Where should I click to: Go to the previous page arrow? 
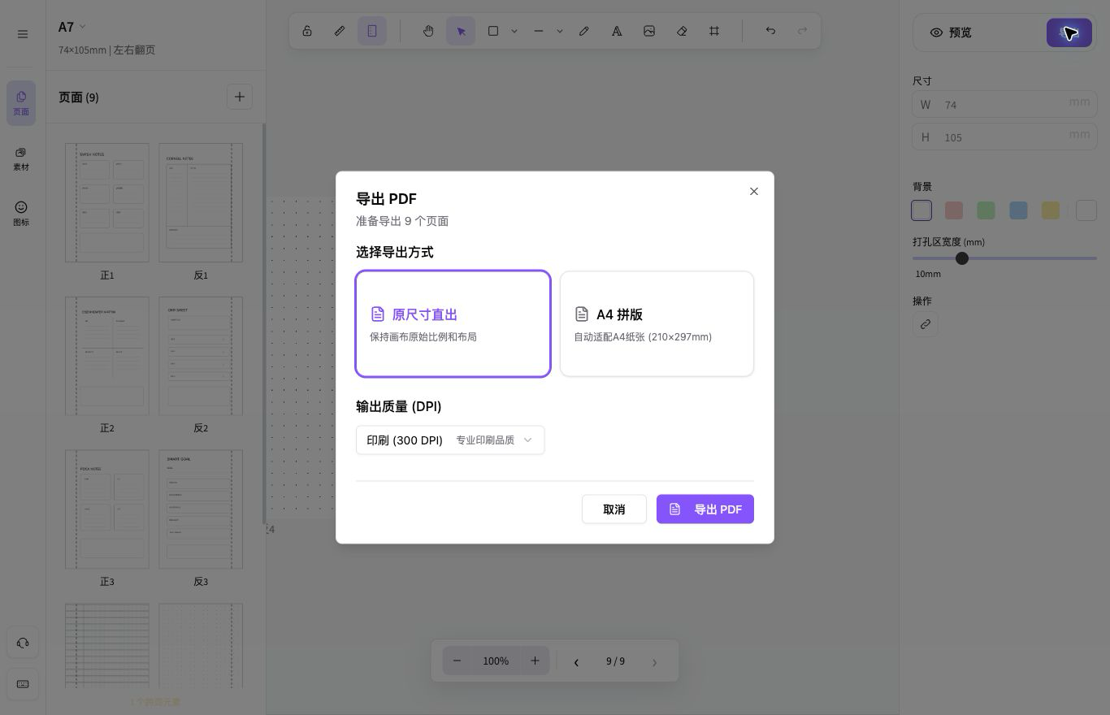[x=577, y=661]
